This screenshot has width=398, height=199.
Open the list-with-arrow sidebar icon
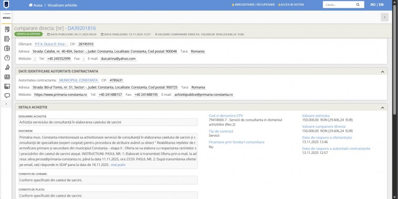[7, 39]
